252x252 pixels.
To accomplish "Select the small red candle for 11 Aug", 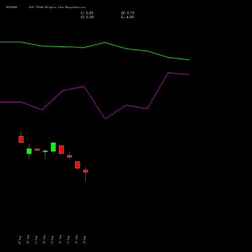I will click(x=37, y=150).
